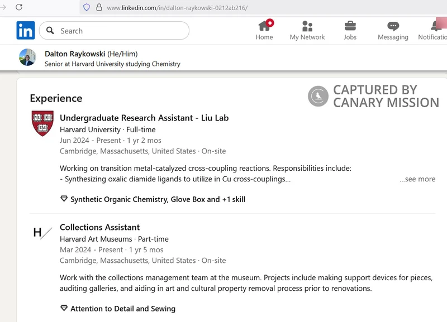Expand description with '…see more'

click(417, 179)
